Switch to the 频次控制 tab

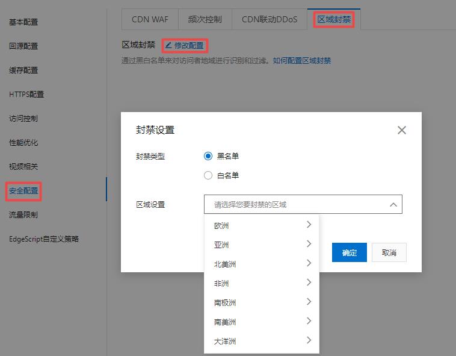[x=205, y=19]
